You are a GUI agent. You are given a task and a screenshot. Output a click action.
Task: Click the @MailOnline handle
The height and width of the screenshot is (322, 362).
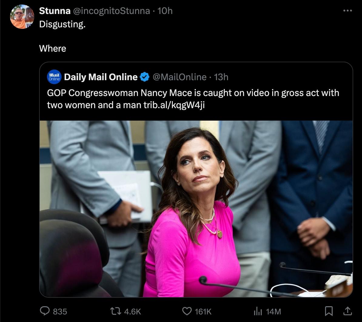tap(179, 77)
